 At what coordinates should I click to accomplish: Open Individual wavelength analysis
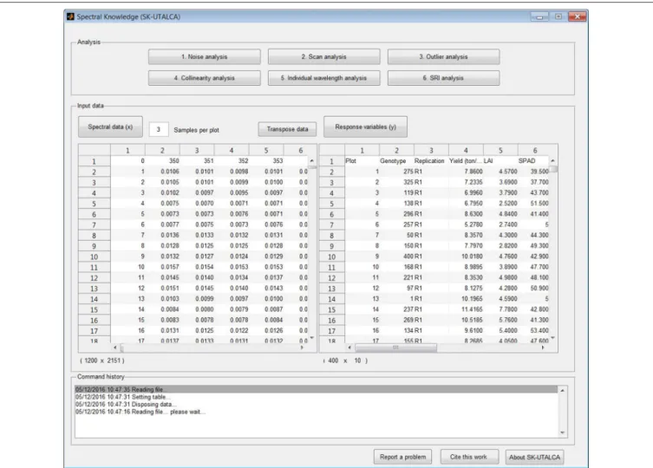[324, 78]
